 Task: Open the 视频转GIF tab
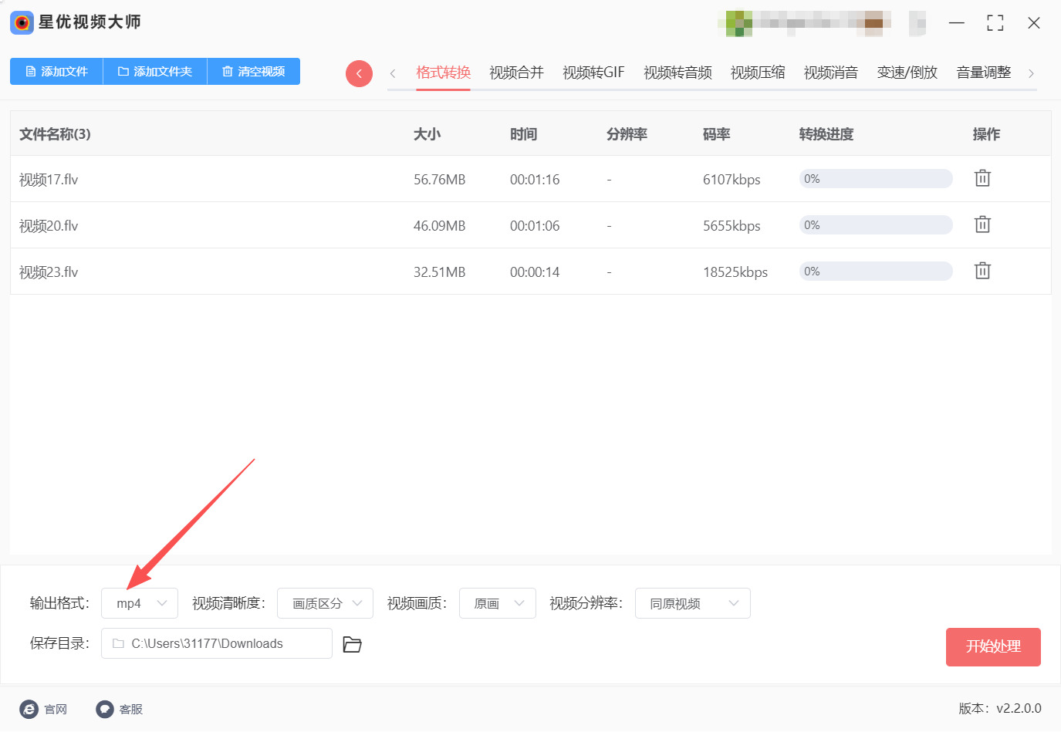coord(593,73)
